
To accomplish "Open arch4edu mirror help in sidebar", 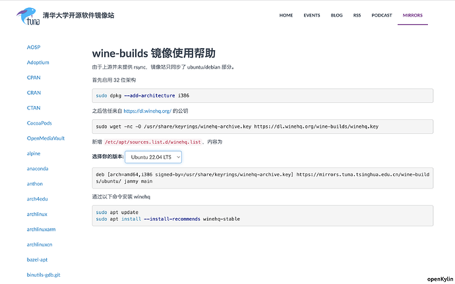I will pos(37,199).
